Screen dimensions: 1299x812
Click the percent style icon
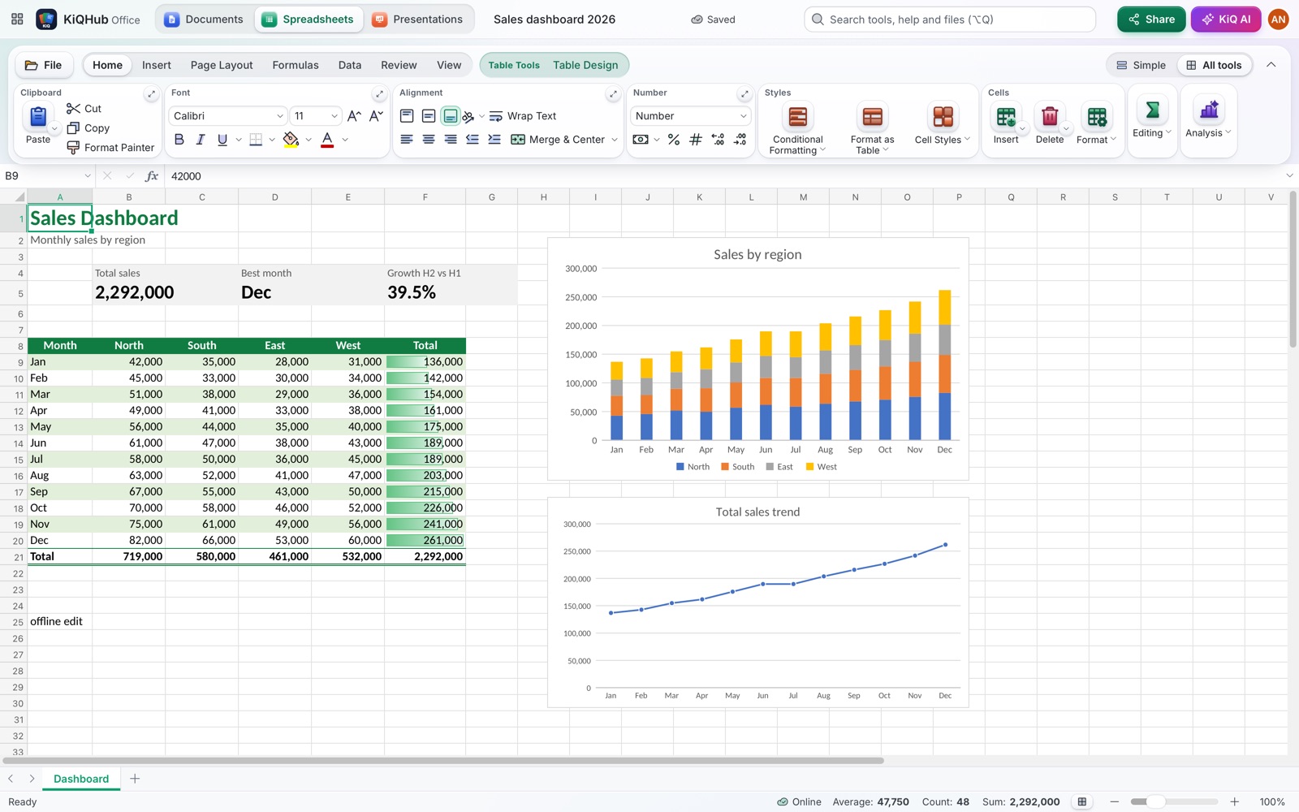[674, 140]
